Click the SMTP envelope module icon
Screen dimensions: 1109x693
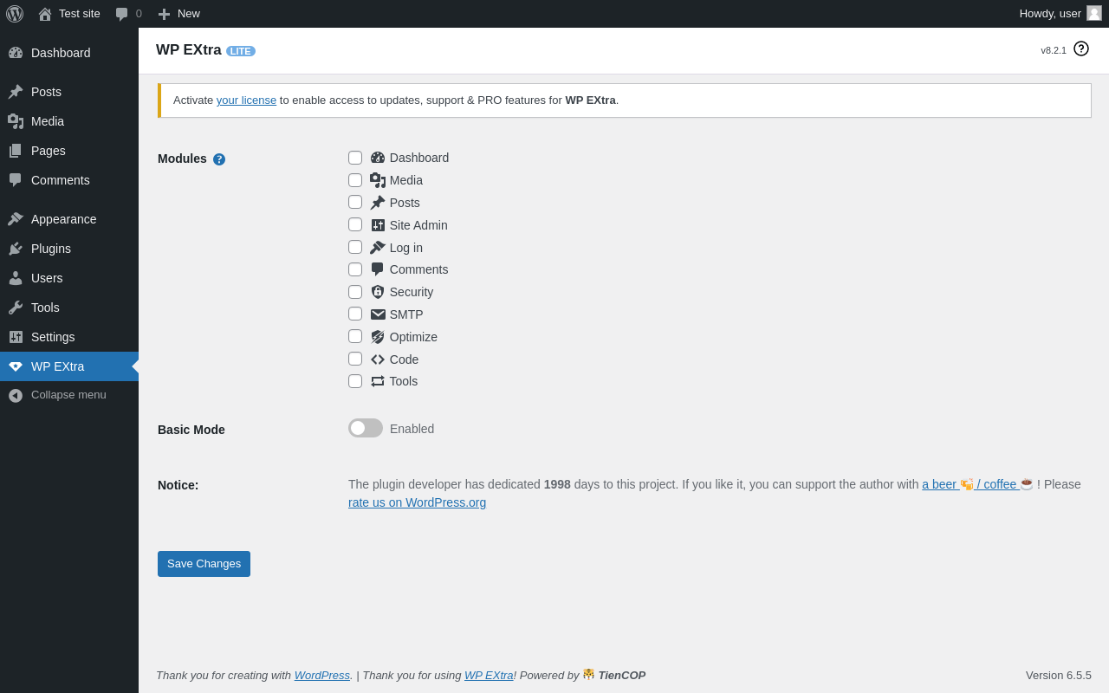point(378,314)
